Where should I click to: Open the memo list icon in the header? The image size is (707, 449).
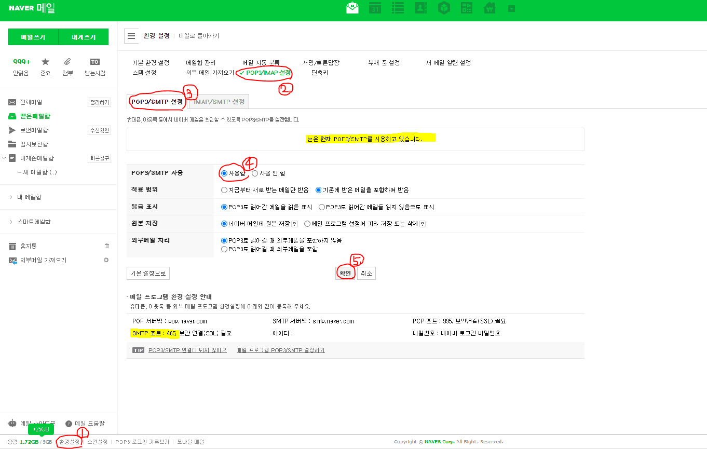tap(398, 8)
